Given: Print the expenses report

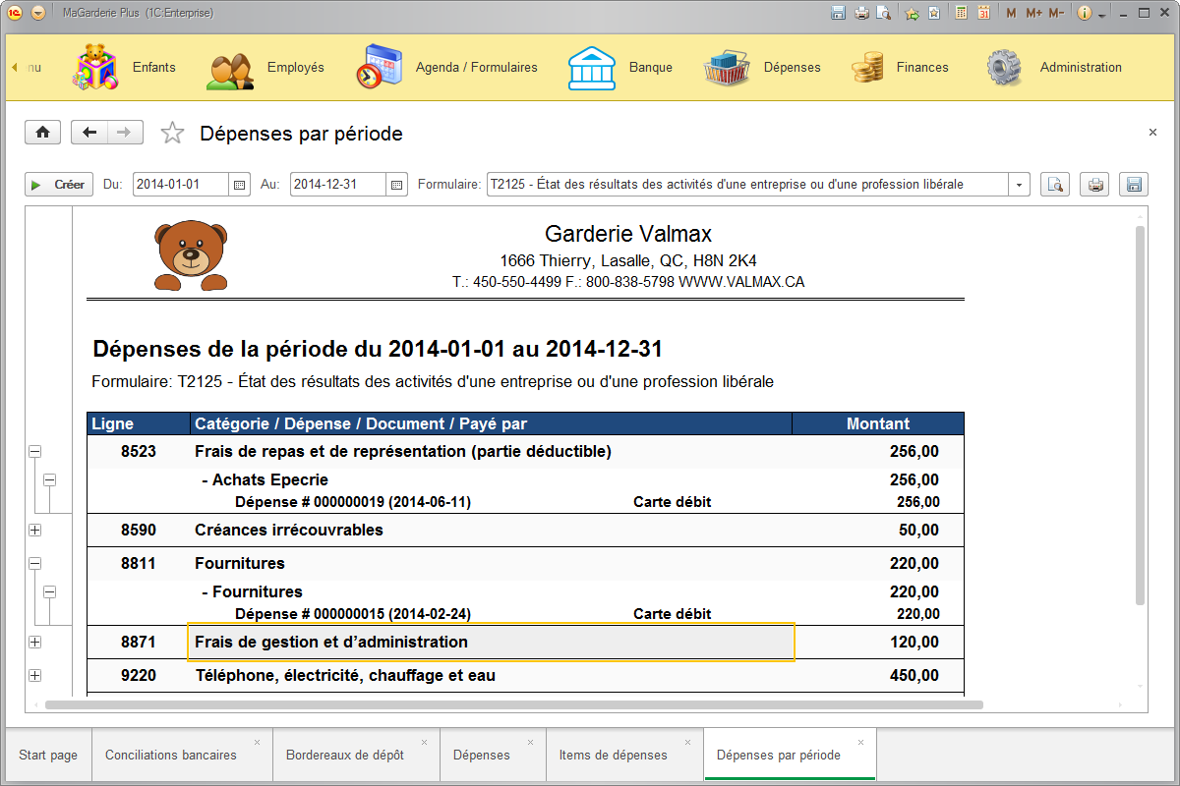Looking at the screenshot, I should tap(1093, 184).
